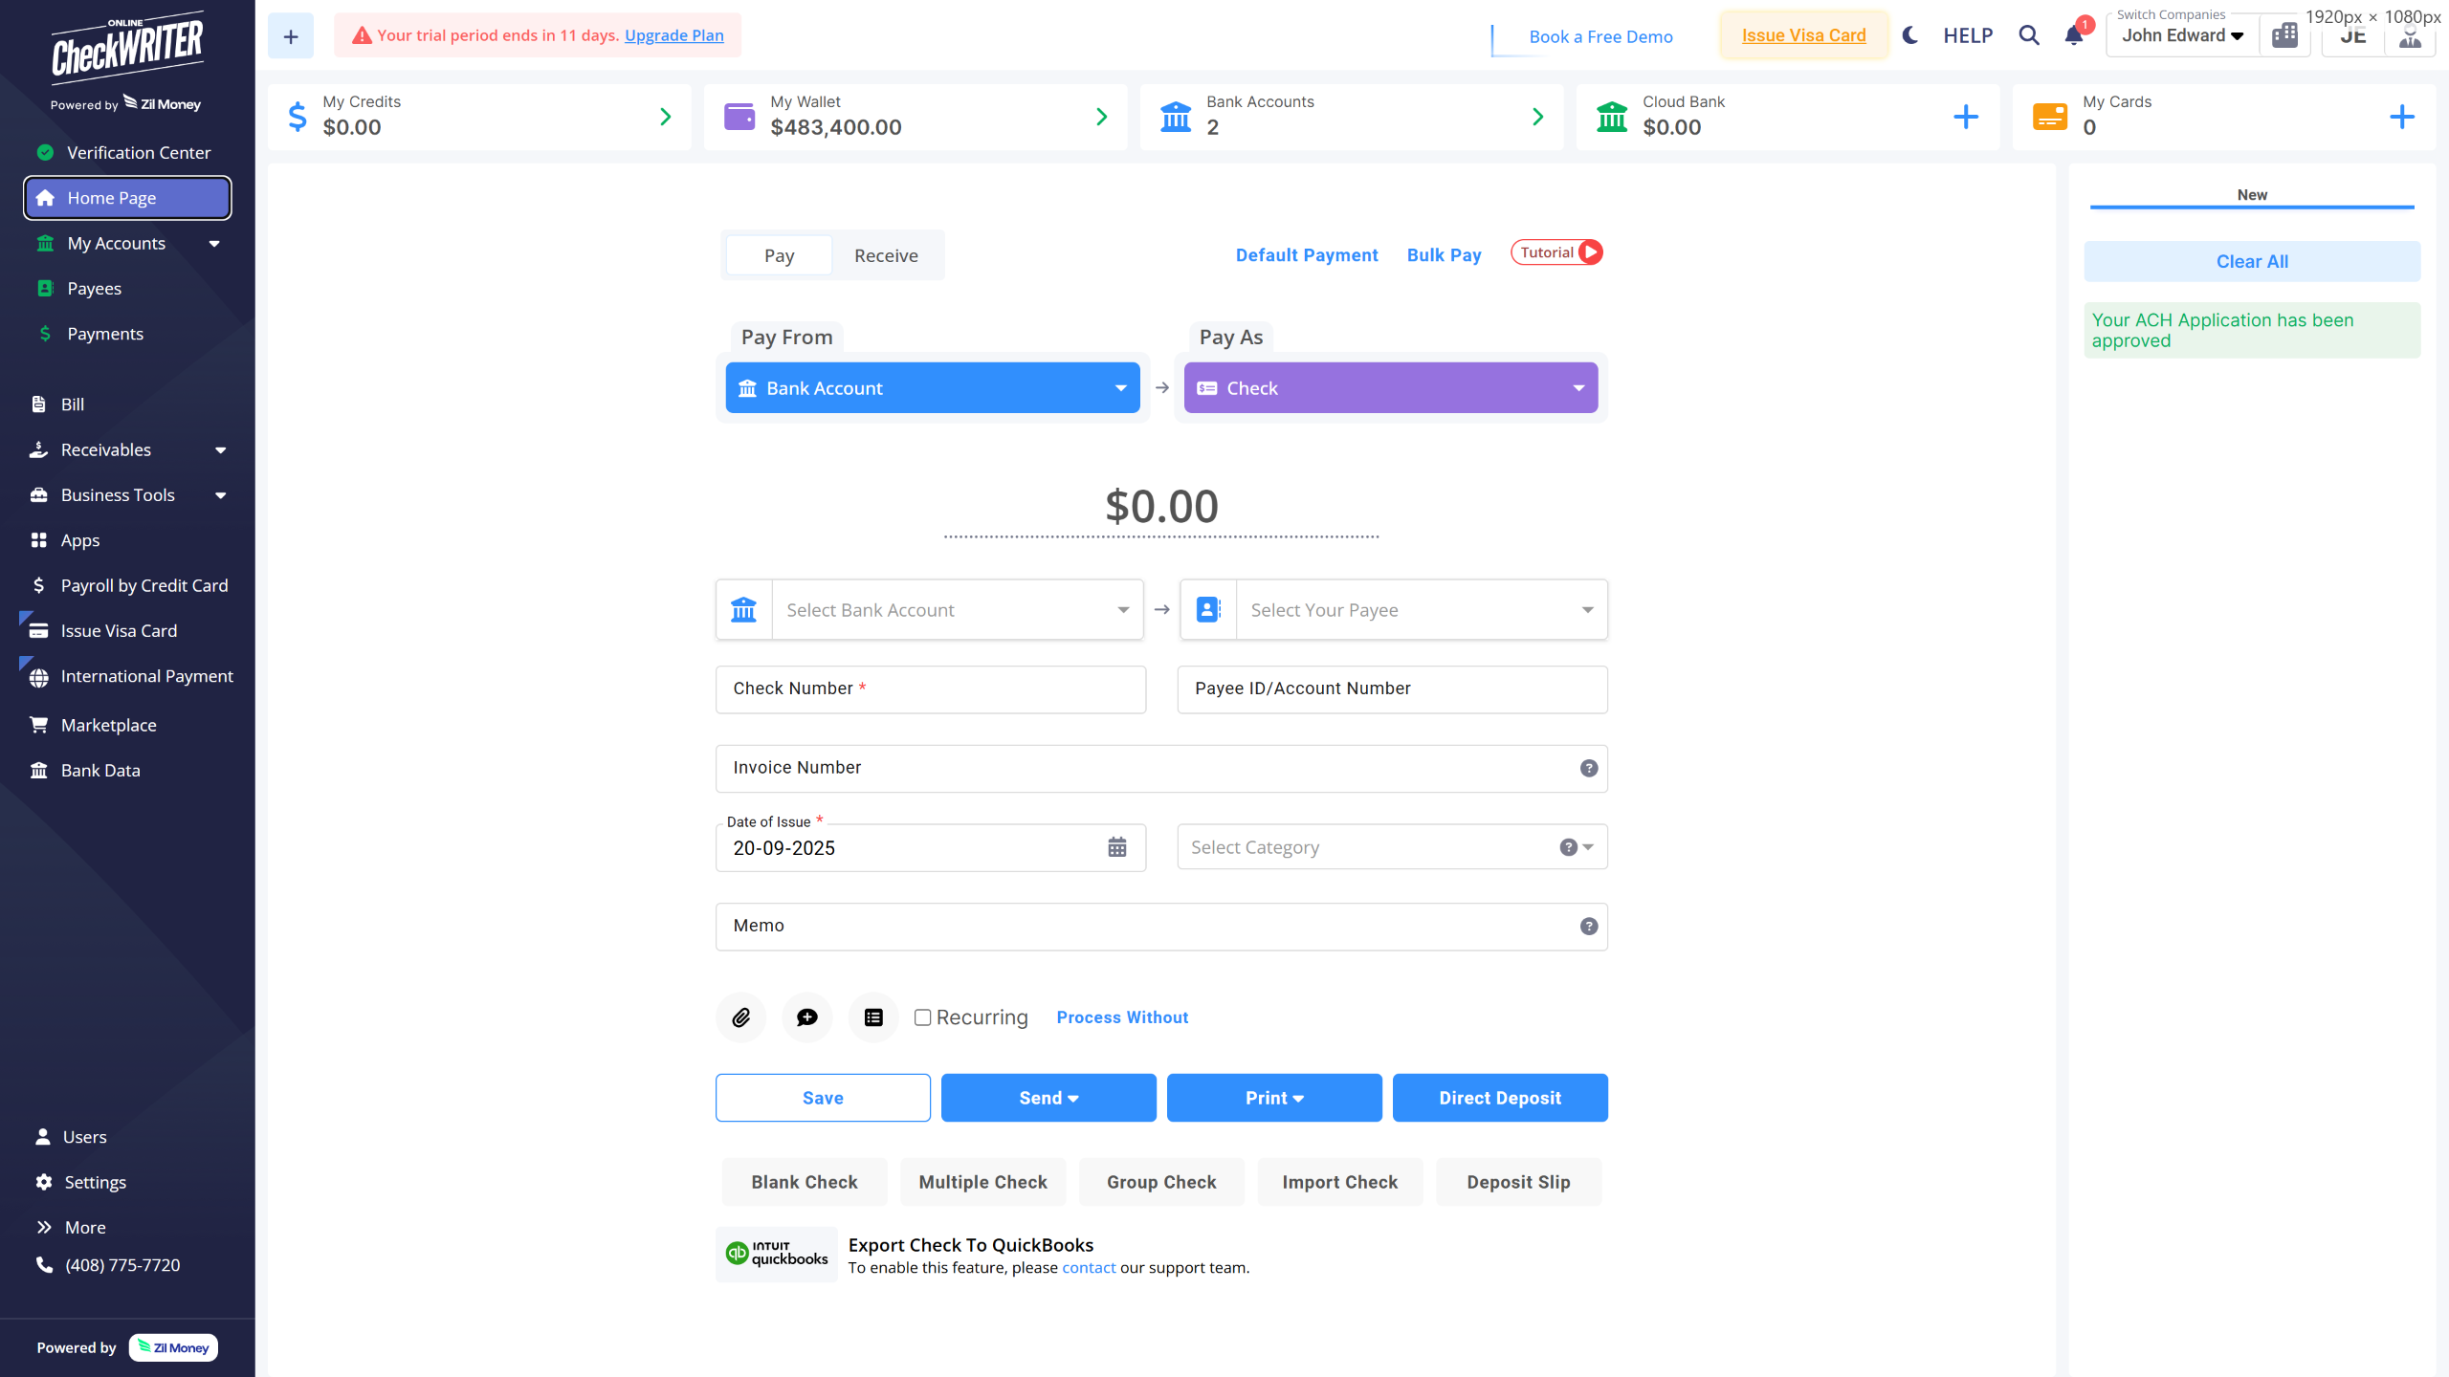Enable the Recurring checkbox
Screen dimensions: 2449x1377
tap(922, 1017)
